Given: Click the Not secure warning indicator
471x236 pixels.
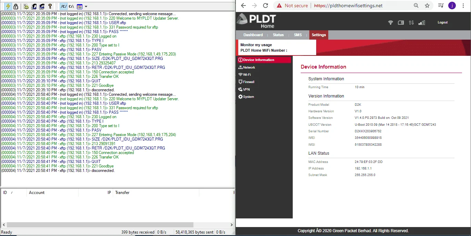Looking at the screenshot, I should pyautogui.click(x=292, y=6).
